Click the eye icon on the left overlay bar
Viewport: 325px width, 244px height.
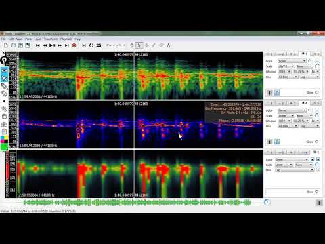(x=4, y=70)
